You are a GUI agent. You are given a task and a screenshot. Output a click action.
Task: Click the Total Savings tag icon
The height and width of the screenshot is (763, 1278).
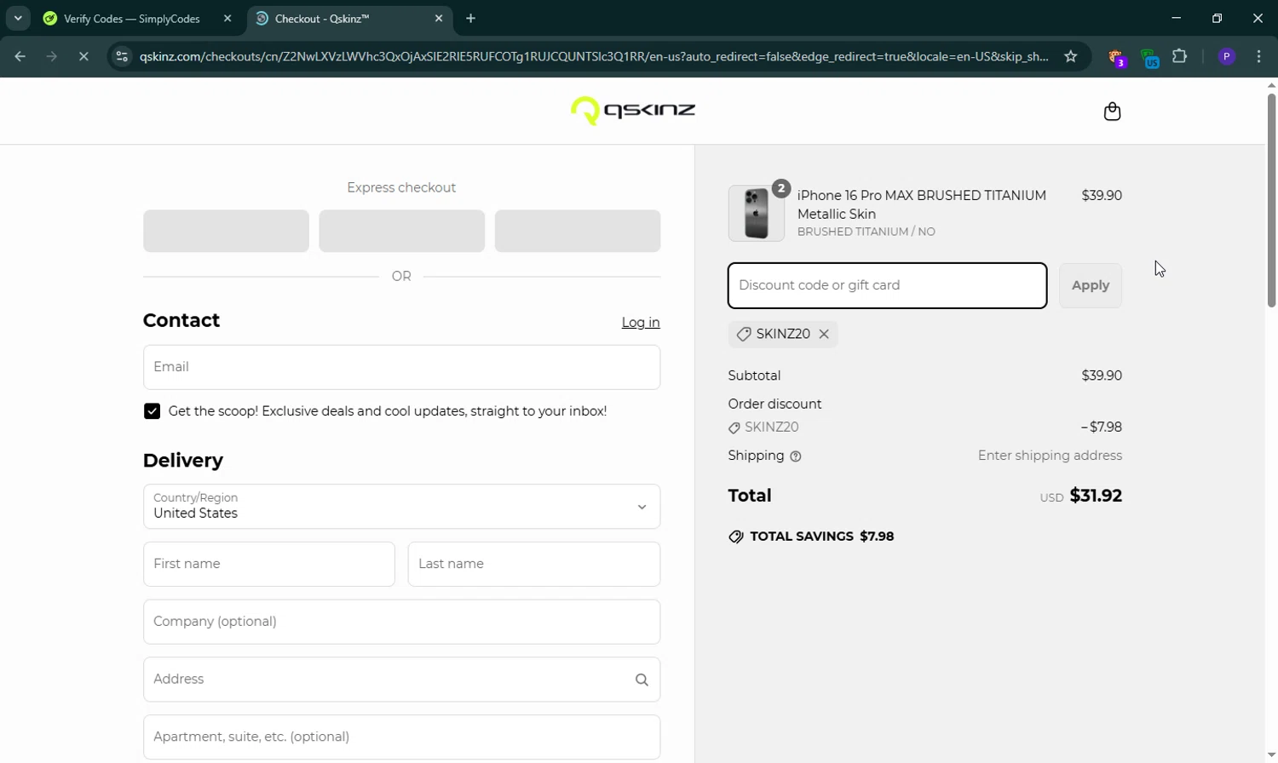[736, 536]
